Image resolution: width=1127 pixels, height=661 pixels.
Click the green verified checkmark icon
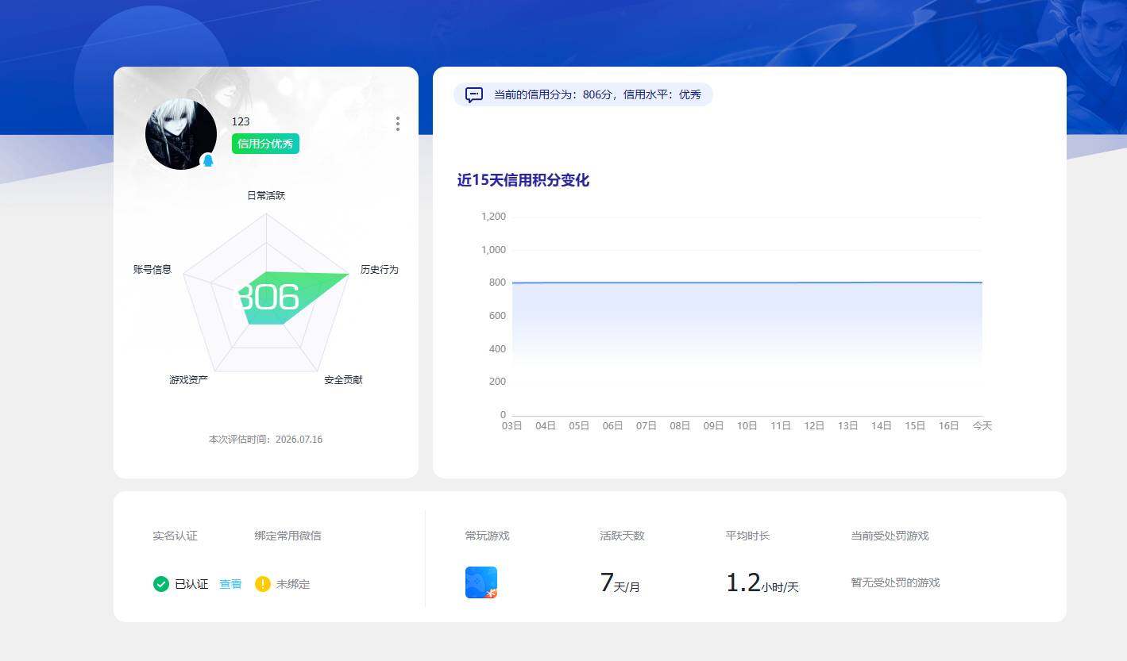161,584
